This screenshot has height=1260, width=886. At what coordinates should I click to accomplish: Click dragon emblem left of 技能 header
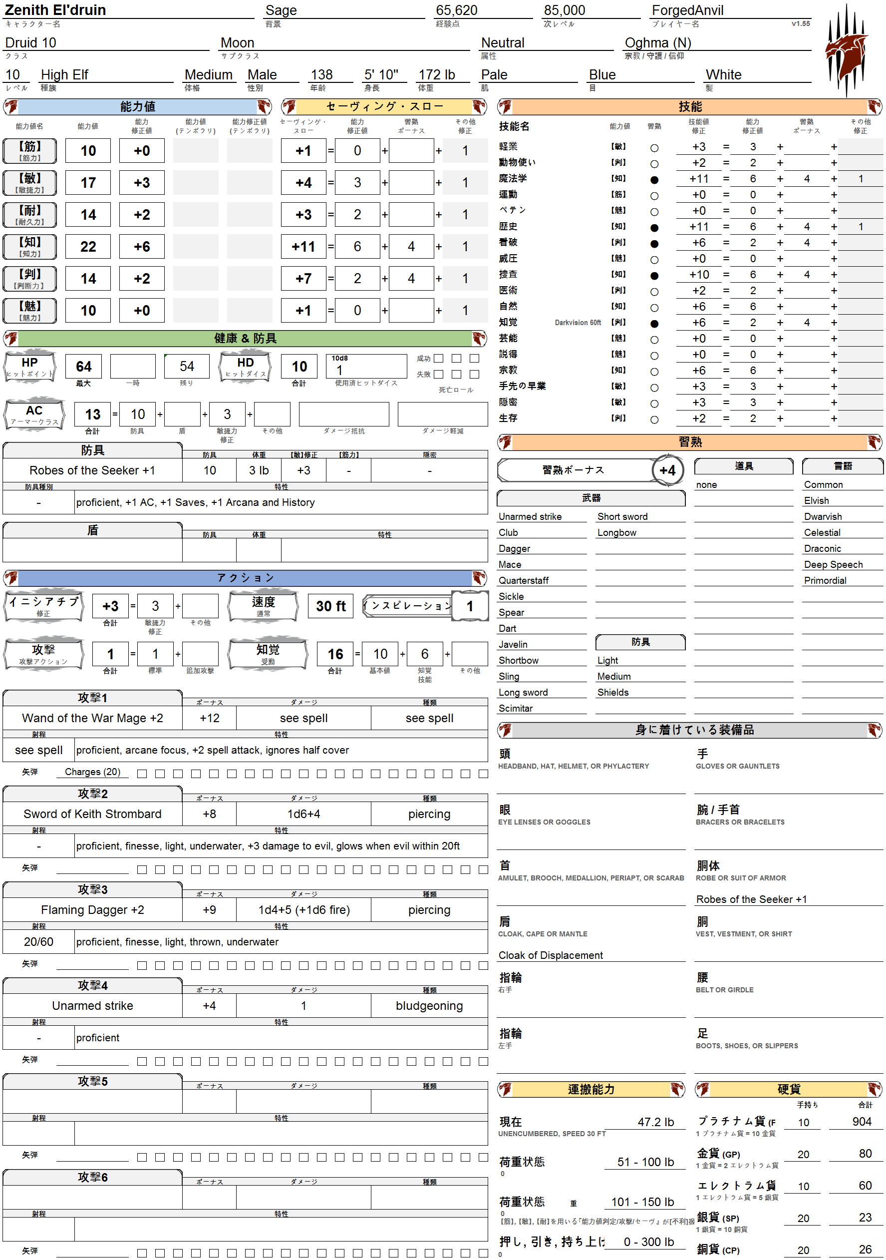pyautogui.click(x=505, y=106)
